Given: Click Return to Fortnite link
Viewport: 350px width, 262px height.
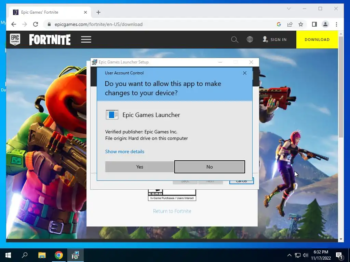Looking at the screenshot, I should tap(172, 211).
